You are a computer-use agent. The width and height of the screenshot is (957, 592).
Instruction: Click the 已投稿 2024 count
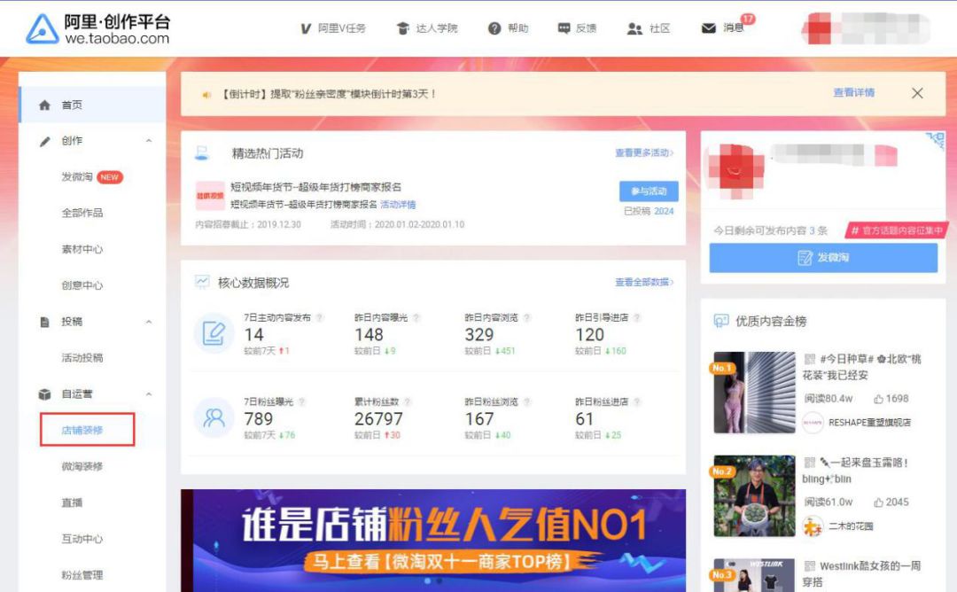tap(648, 211)
